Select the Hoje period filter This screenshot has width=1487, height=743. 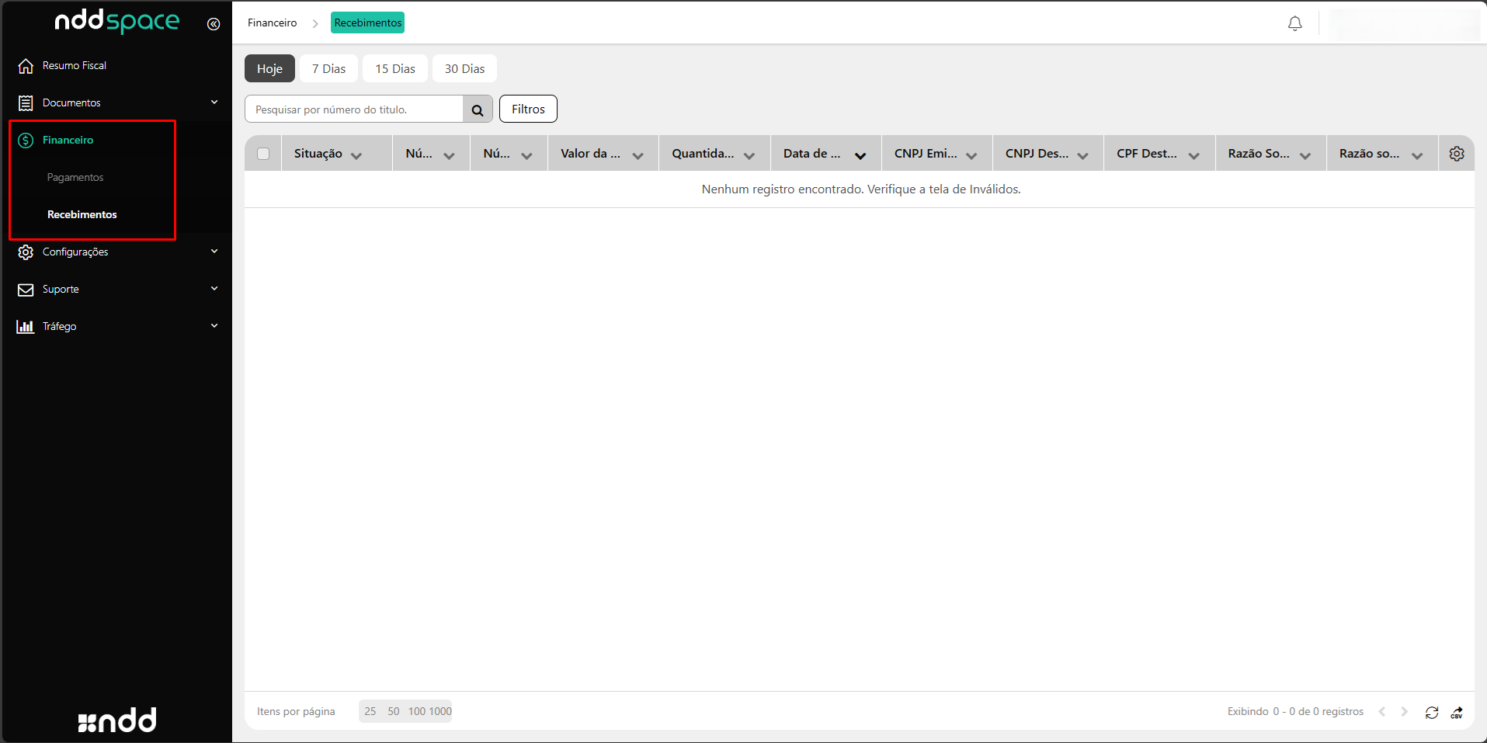coord(269,68)
